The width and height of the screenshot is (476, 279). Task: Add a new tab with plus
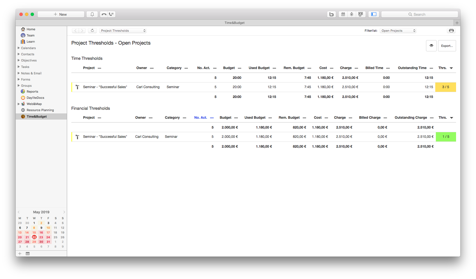tap(457, 23)
